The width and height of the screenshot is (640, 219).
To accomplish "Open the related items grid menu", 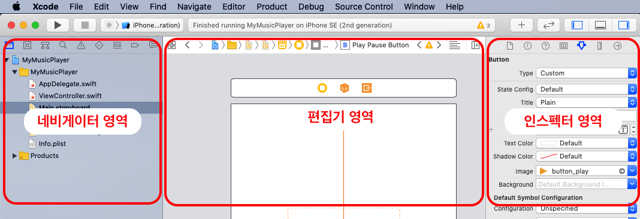I will click(x=172, y=45).
